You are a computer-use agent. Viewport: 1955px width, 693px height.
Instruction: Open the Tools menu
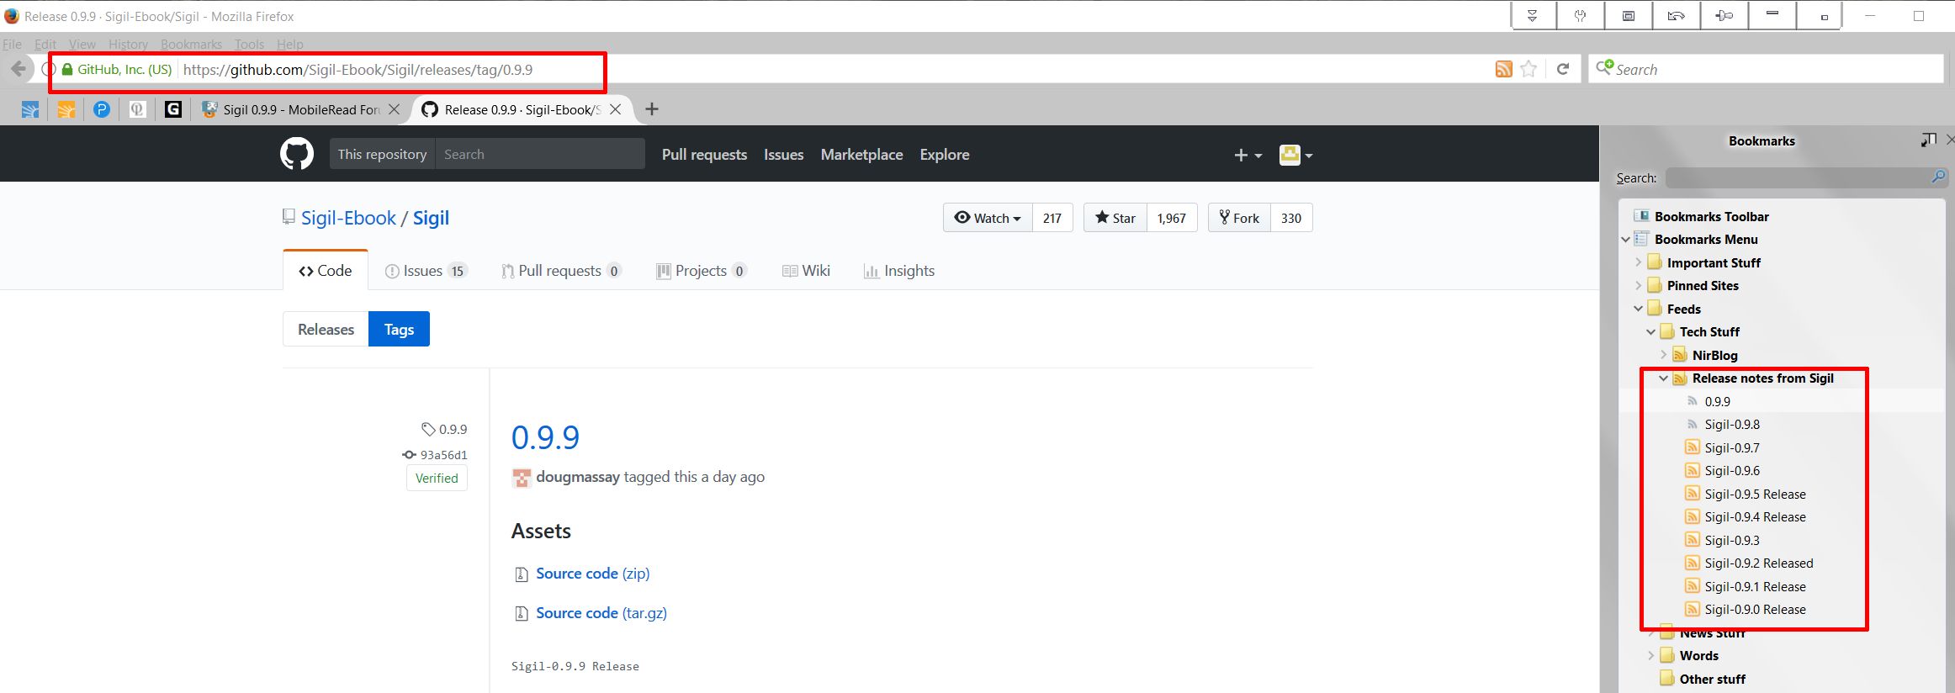click(249, 44)
